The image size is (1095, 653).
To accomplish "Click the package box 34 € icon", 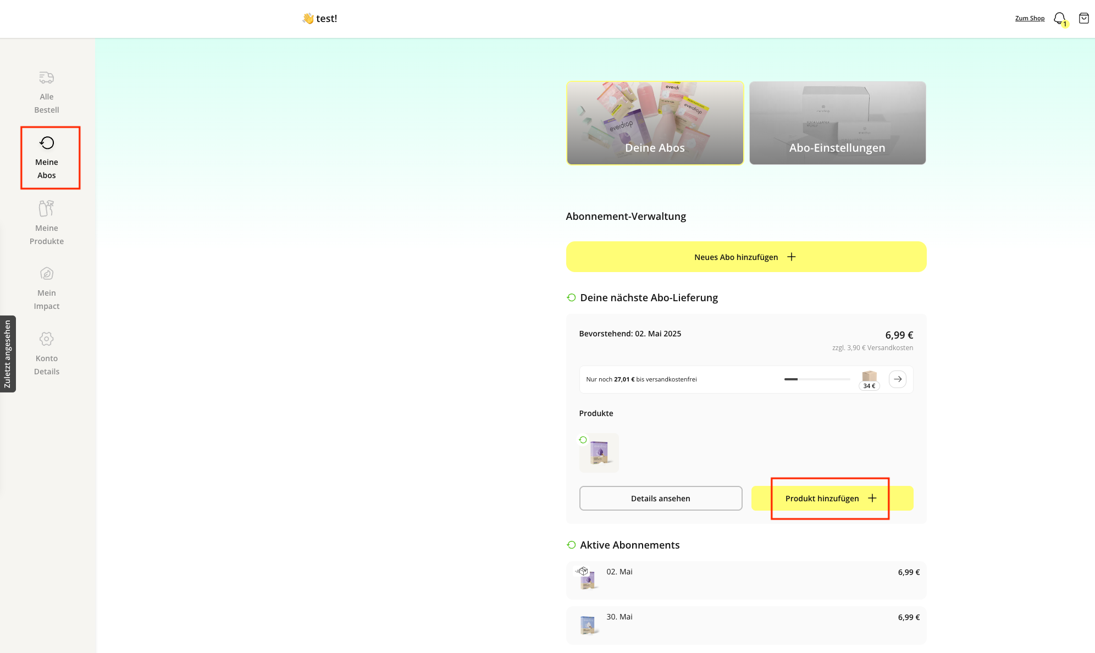I will (x=869, y=378).
